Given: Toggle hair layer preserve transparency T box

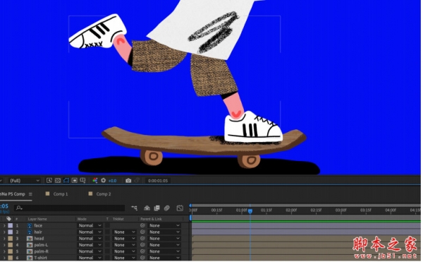Looking at the screenshot, I should pyautogui.click(x=107, y=232).
